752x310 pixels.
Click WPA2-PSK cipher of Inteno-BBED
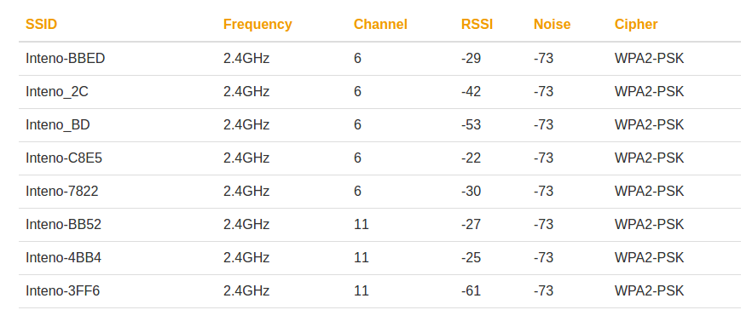649,59
